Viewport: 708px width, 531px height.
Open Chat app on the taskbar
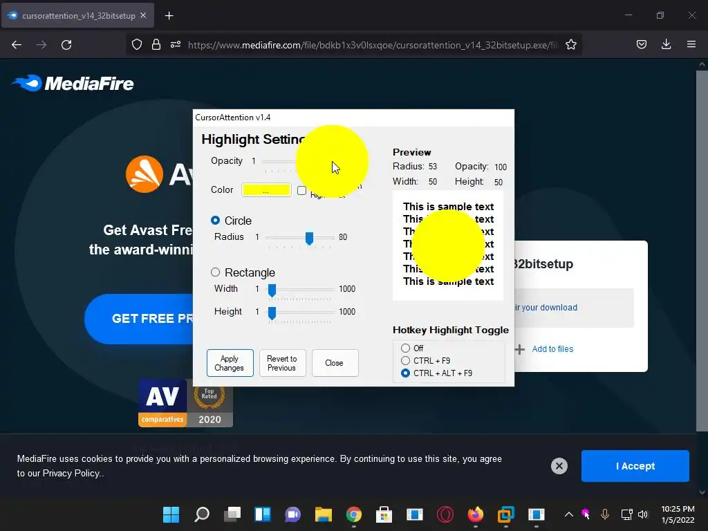coord(292,514)
